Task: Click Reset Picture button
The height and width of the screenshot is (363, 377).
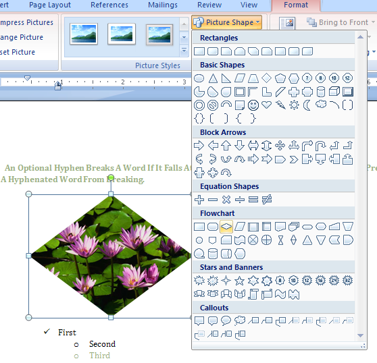Action: point(18,52)
